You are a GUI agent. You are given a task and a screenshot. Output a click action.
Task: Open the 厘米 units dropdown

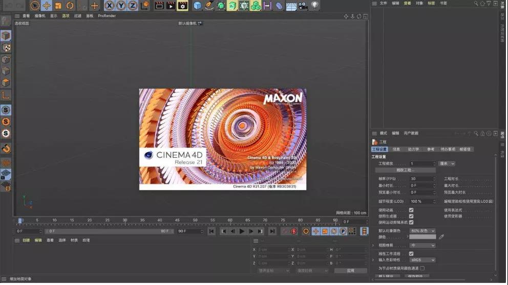pos(447,163)
